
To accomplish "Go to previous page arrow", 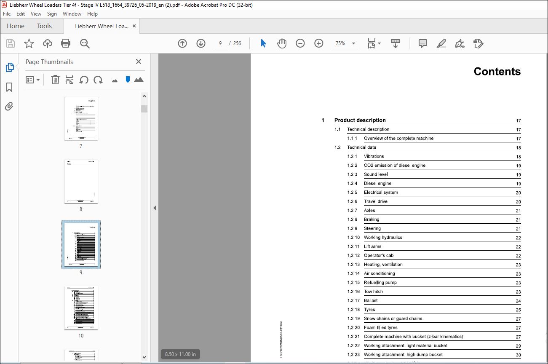I will pos(182,43).
